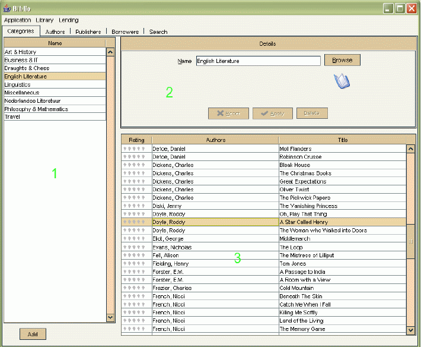Sort categories by Name column header
The image size is (421, 347).
[x=55, y=43]
